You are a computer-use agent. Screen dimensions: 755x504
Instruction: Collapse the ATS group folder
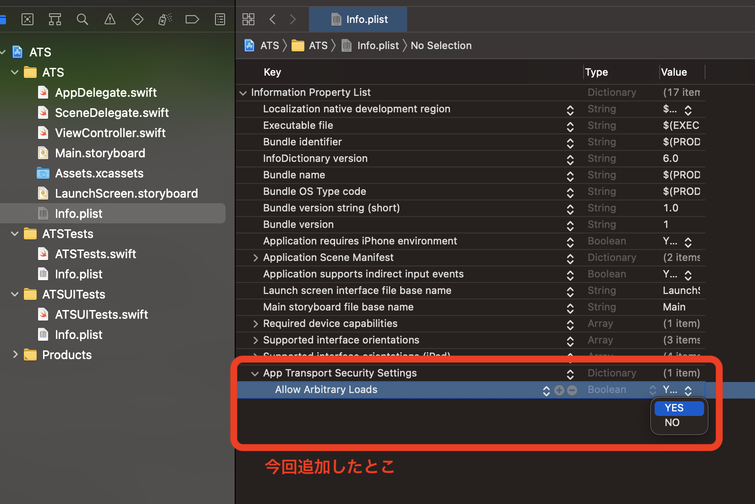(15, 72)
